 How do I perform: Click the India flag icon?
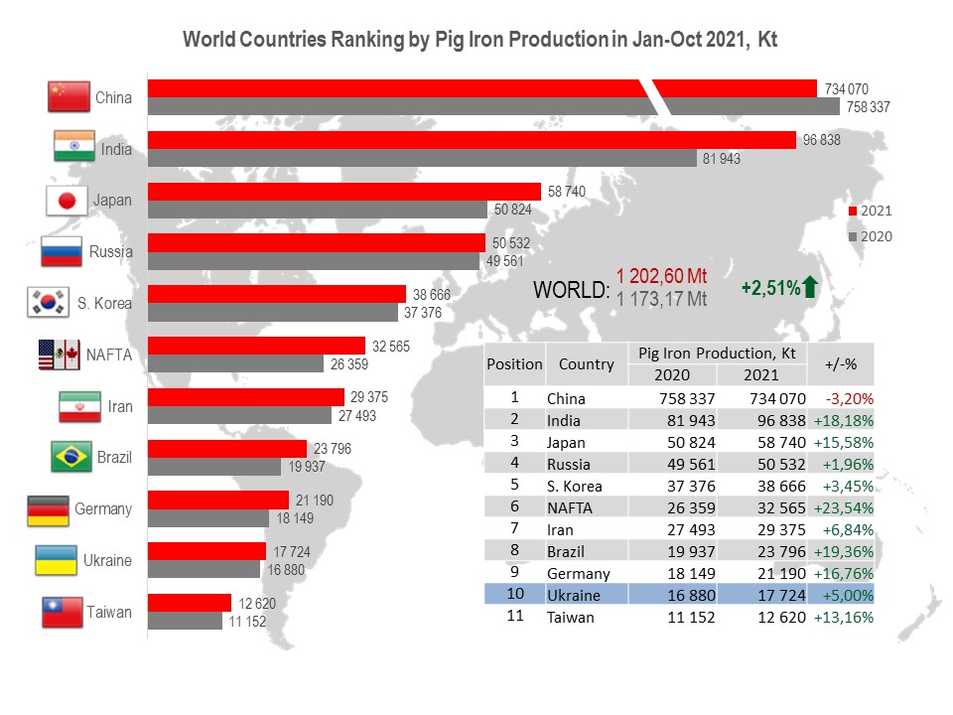pyautogui.click(x=73, y=147)
